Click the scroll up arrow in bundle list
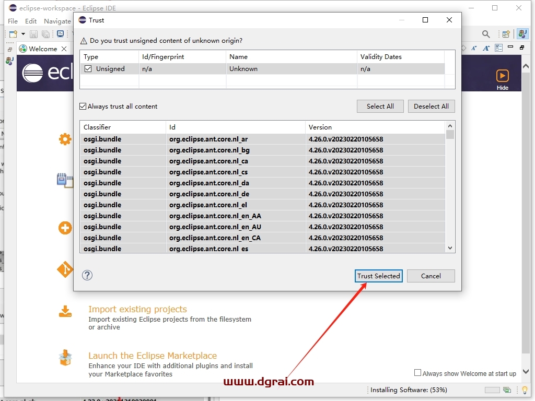 (x=450, y=125)
